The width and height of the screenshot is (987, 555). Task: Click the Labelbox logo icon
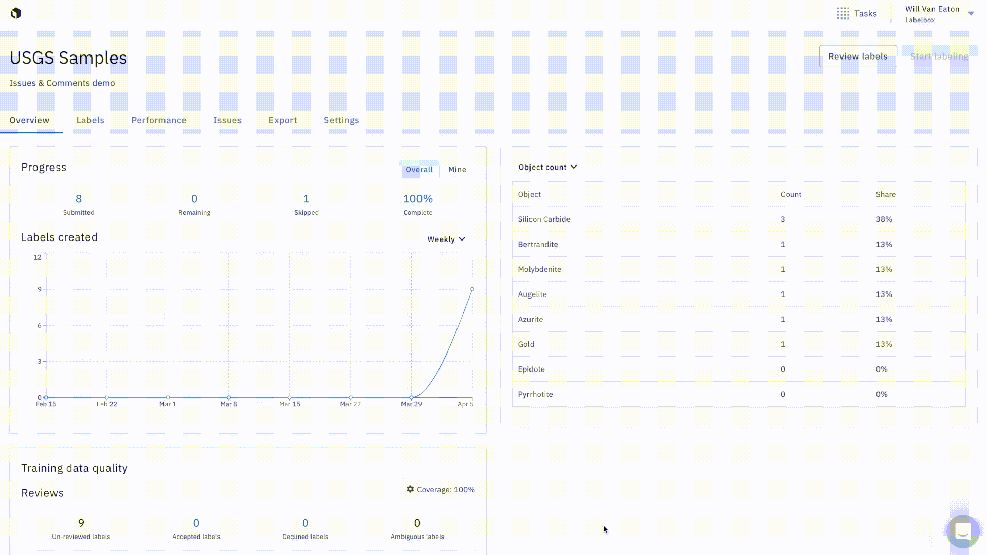pos(16,13)
